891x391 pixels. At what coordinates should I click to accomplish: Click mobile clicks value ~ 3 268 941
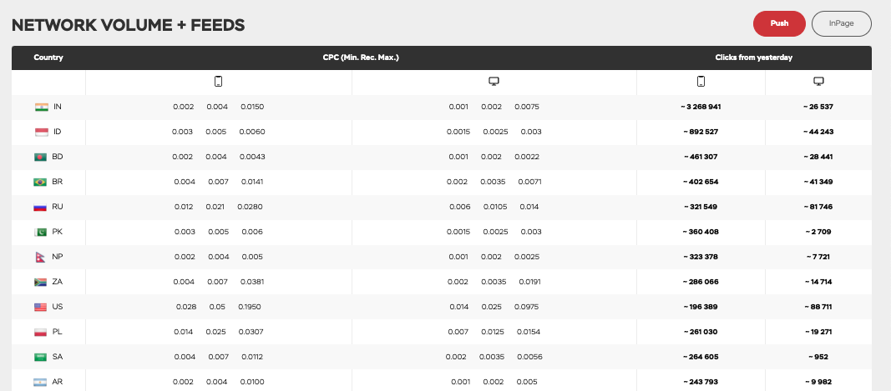(x=701, y=107)
